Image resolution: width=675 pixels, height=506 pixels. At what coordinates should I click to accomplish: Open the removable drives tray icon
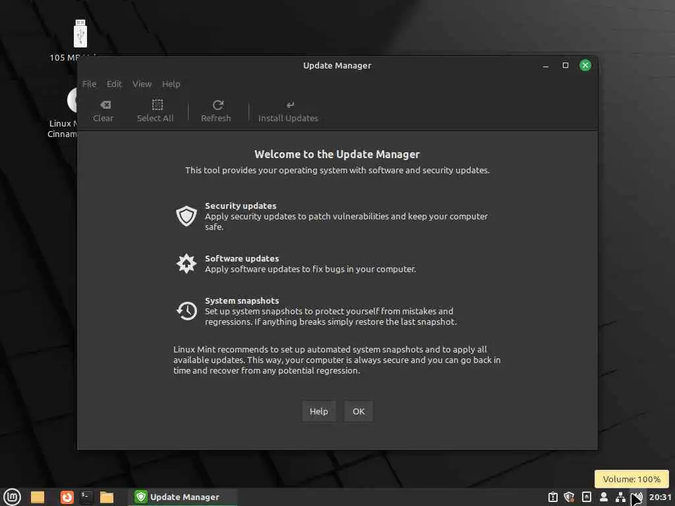click(x=586, y=497)
